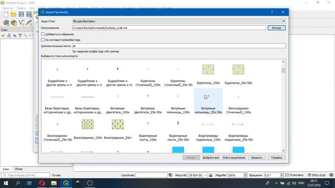
Task: Switch to the 'Слои' tab
Action: 6,169
